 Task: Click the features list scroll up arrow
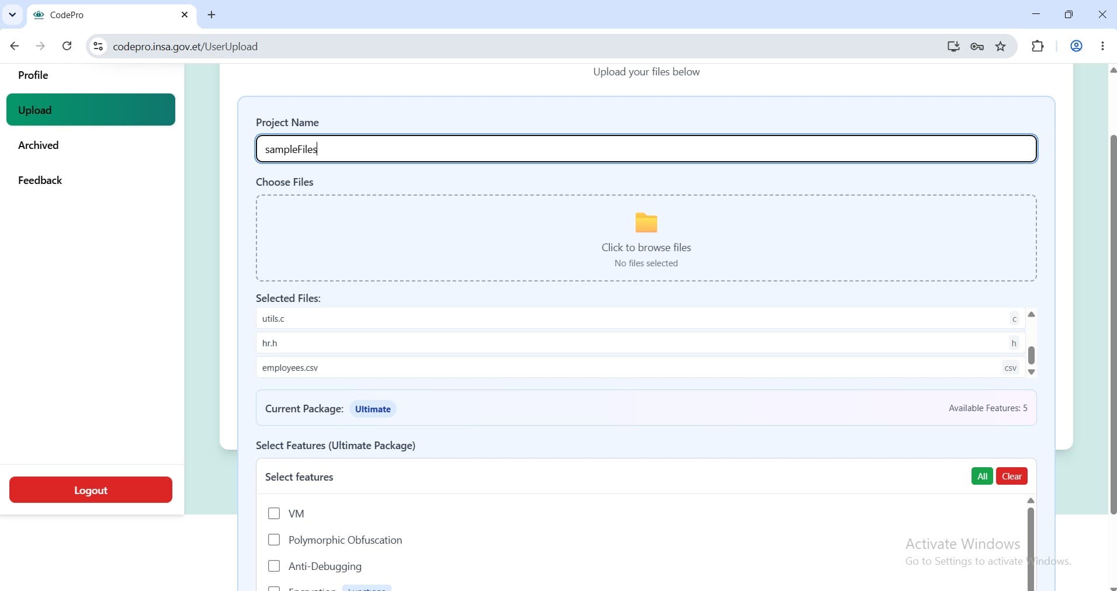[x=1031, y=500]
